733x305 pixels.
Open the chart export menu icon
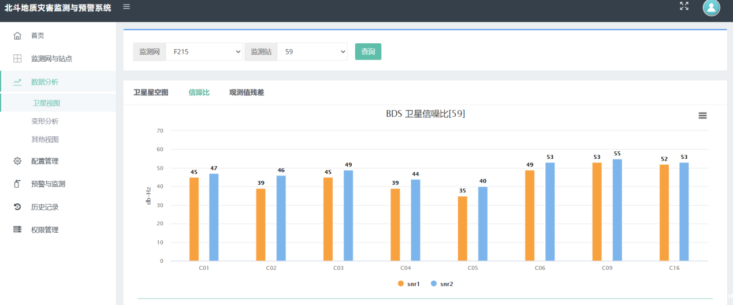coord(702,116)
